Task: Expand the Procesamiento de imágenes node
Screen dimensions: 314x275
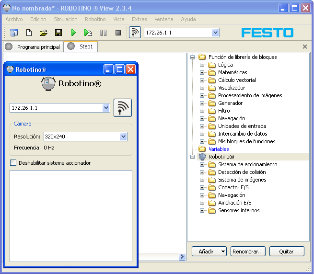Action: tap(202, 95)
